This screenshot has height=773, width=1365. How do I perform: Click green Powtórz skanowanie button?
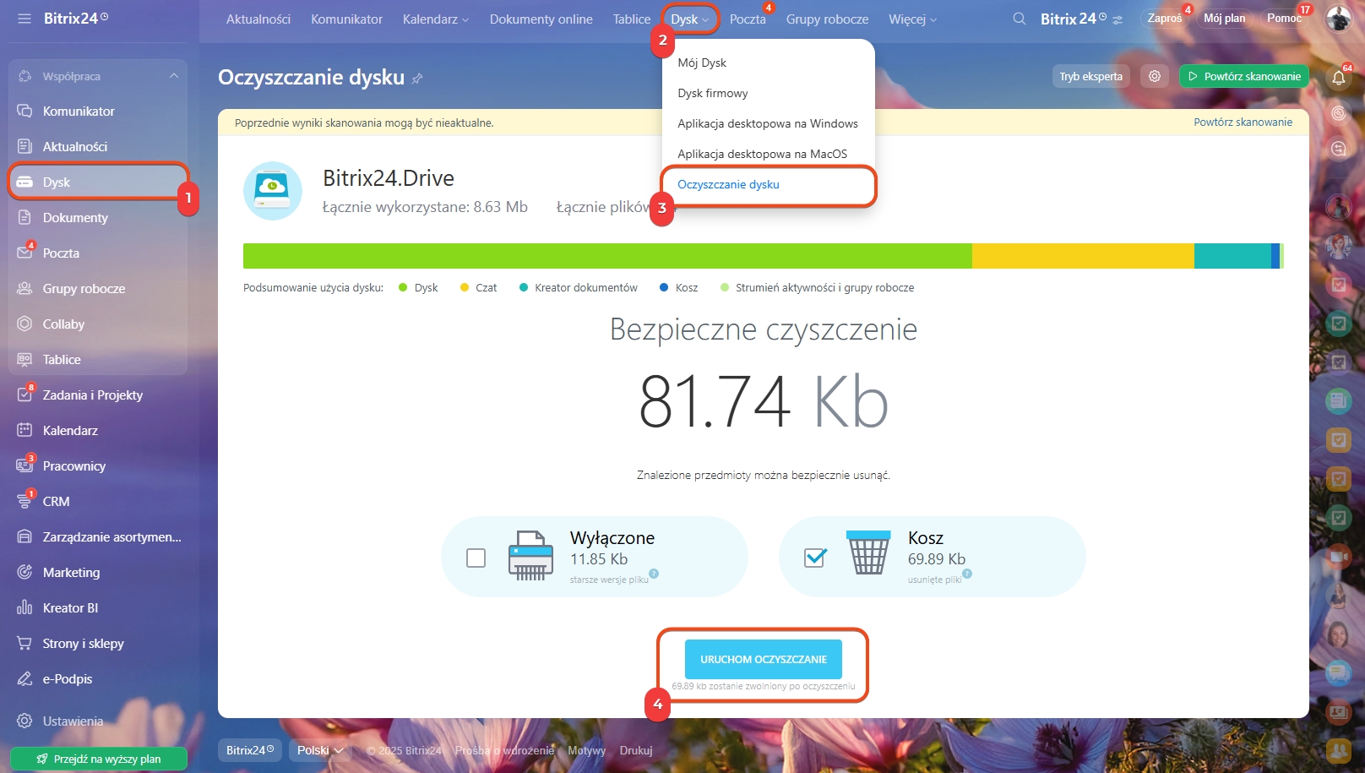coord(1243,76)
